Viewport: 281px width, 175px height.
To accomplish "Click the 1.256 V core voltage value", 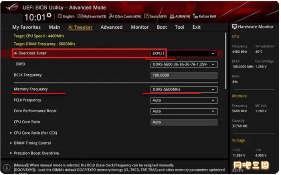I will pyautogui.click(x=261, y=67).
